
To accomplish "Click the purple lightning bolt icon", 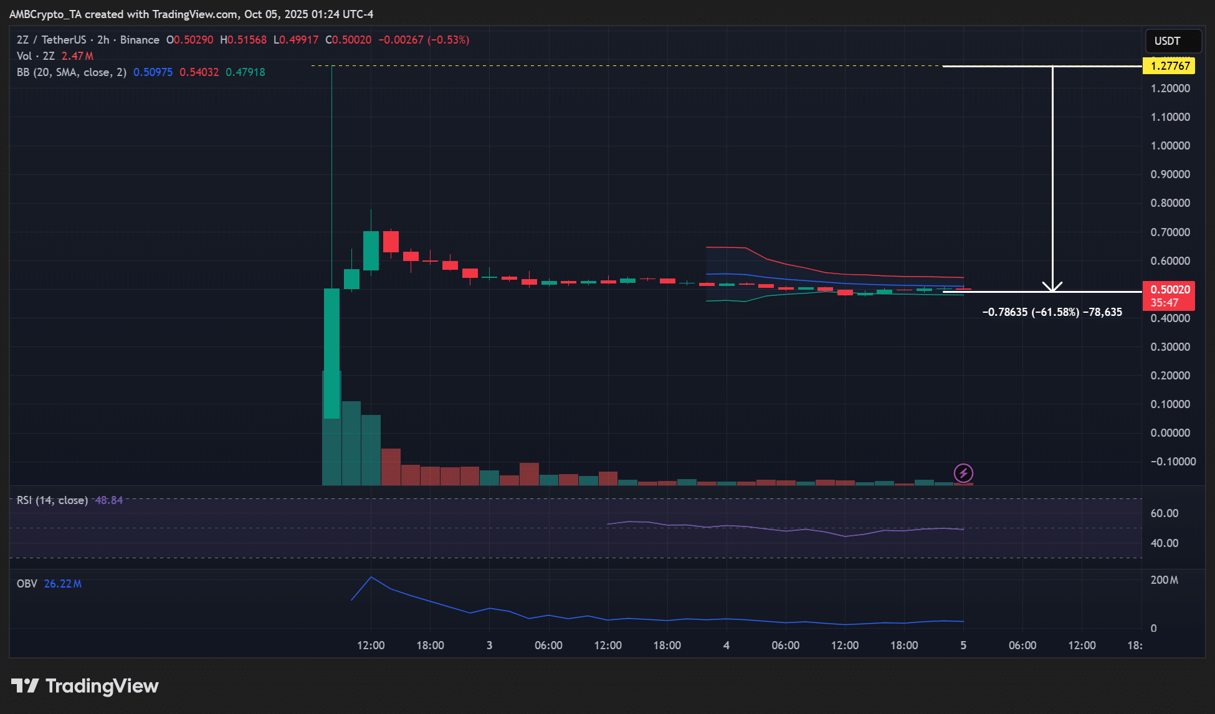I will tap(963, 473).
